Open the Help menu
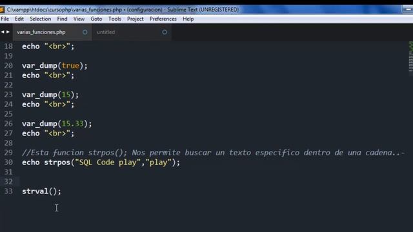The image size is (413, 232). coord(188,19)
